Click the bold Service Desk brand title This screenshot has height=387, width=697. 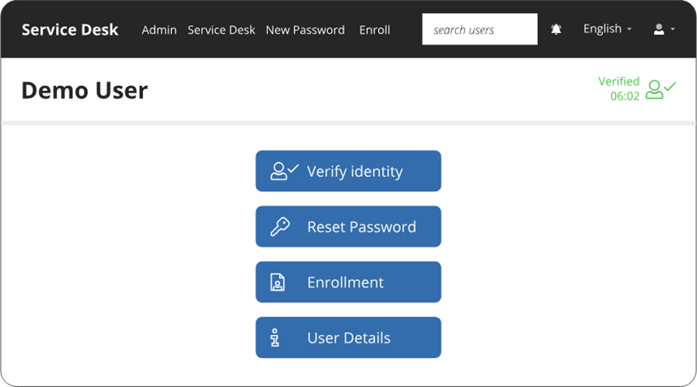click(x=70, y=30)
